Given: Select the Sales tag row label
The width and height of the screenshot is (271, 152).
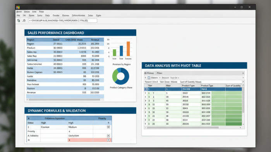Looking at the screenshot, I should click(32, 52).
